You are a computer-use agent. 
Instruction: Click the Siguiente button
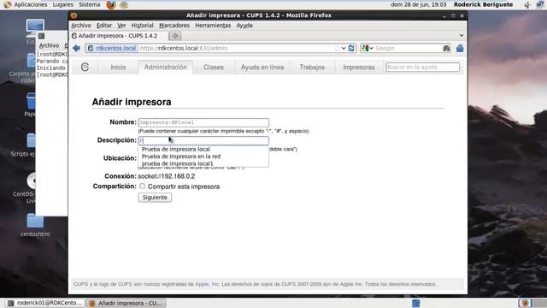pos(155,198)
